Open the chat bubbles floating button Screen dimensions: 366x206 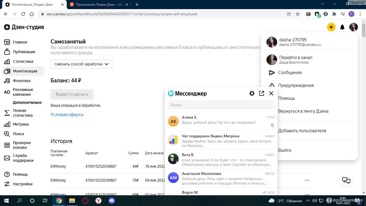pyautogui.click(x=346, y=180)
